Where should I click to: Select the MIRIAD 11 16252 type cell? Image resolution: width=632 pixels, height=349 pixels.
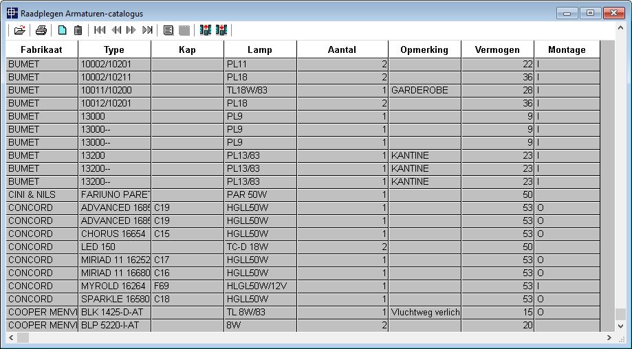tap(114, 260)
